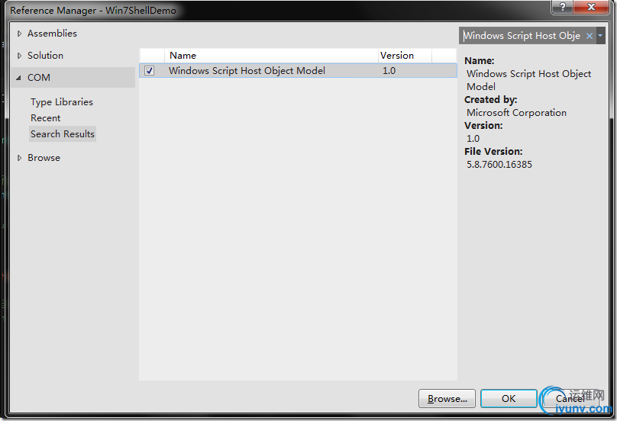
Task: Click the Cancel button
Action: pos(570,399)
